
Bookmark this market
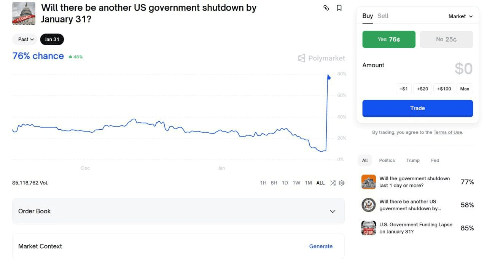coord(339,8)
